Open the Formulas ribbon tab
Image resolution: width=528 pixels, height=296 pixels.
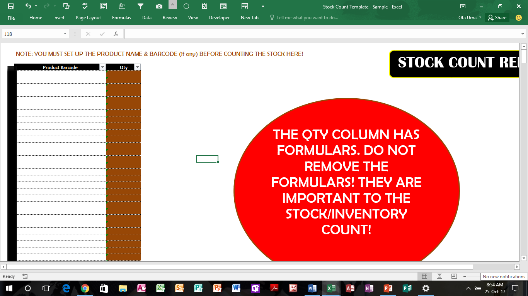[x=121, y=17]
